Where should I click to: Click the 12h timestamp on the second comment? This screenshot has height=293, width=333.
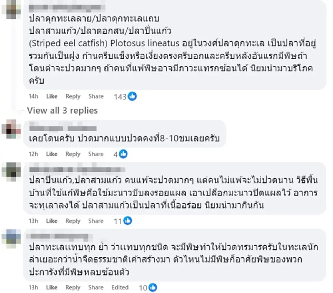point(34,154)
